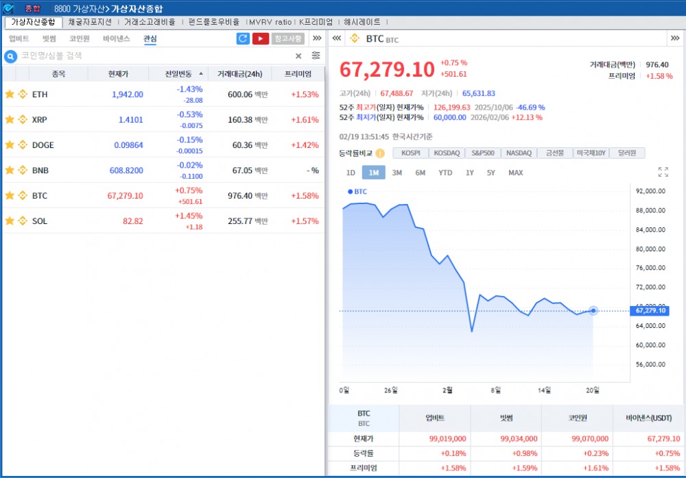Select the NASDAQ comparison button
Viewport: 686px width, 478px height.
pos(519,153)
